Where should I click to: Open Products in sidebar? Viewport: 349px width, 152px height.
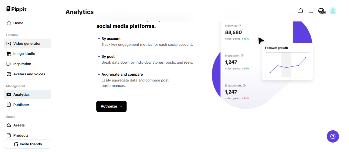[21, 135]
